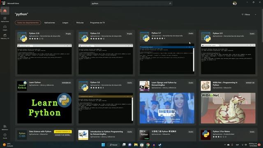263x148 pixels.
Task: Click the vertical page scrollbar
Action: click(262, 25)
